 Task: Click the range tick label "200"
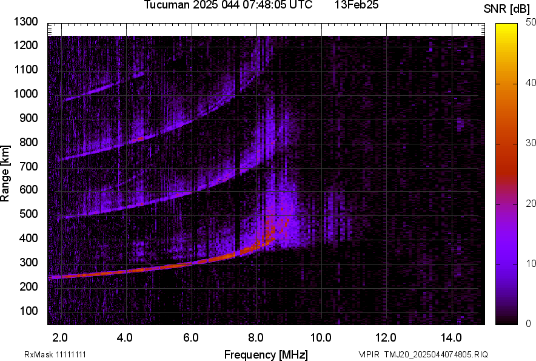28,286
